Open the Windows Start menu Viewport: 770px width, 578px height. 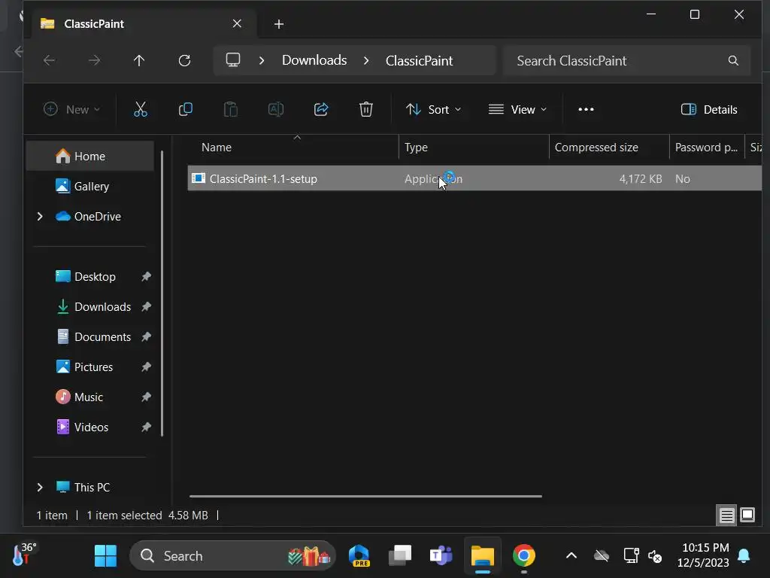[x=105, y=556]
